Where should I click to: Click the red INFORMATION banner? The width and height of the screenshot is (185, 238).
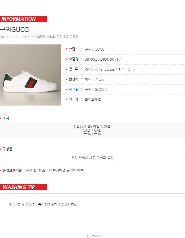click(x=24, y=19)
